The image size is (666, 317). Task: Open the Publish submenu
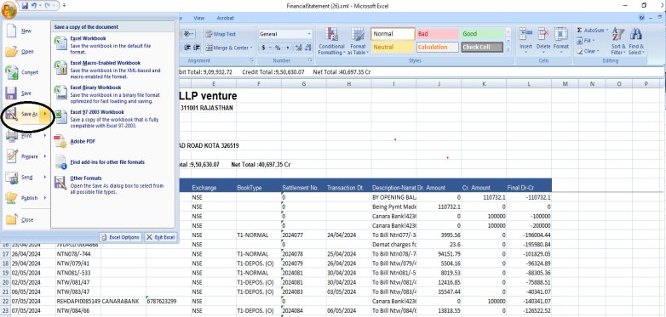(26, 198)
